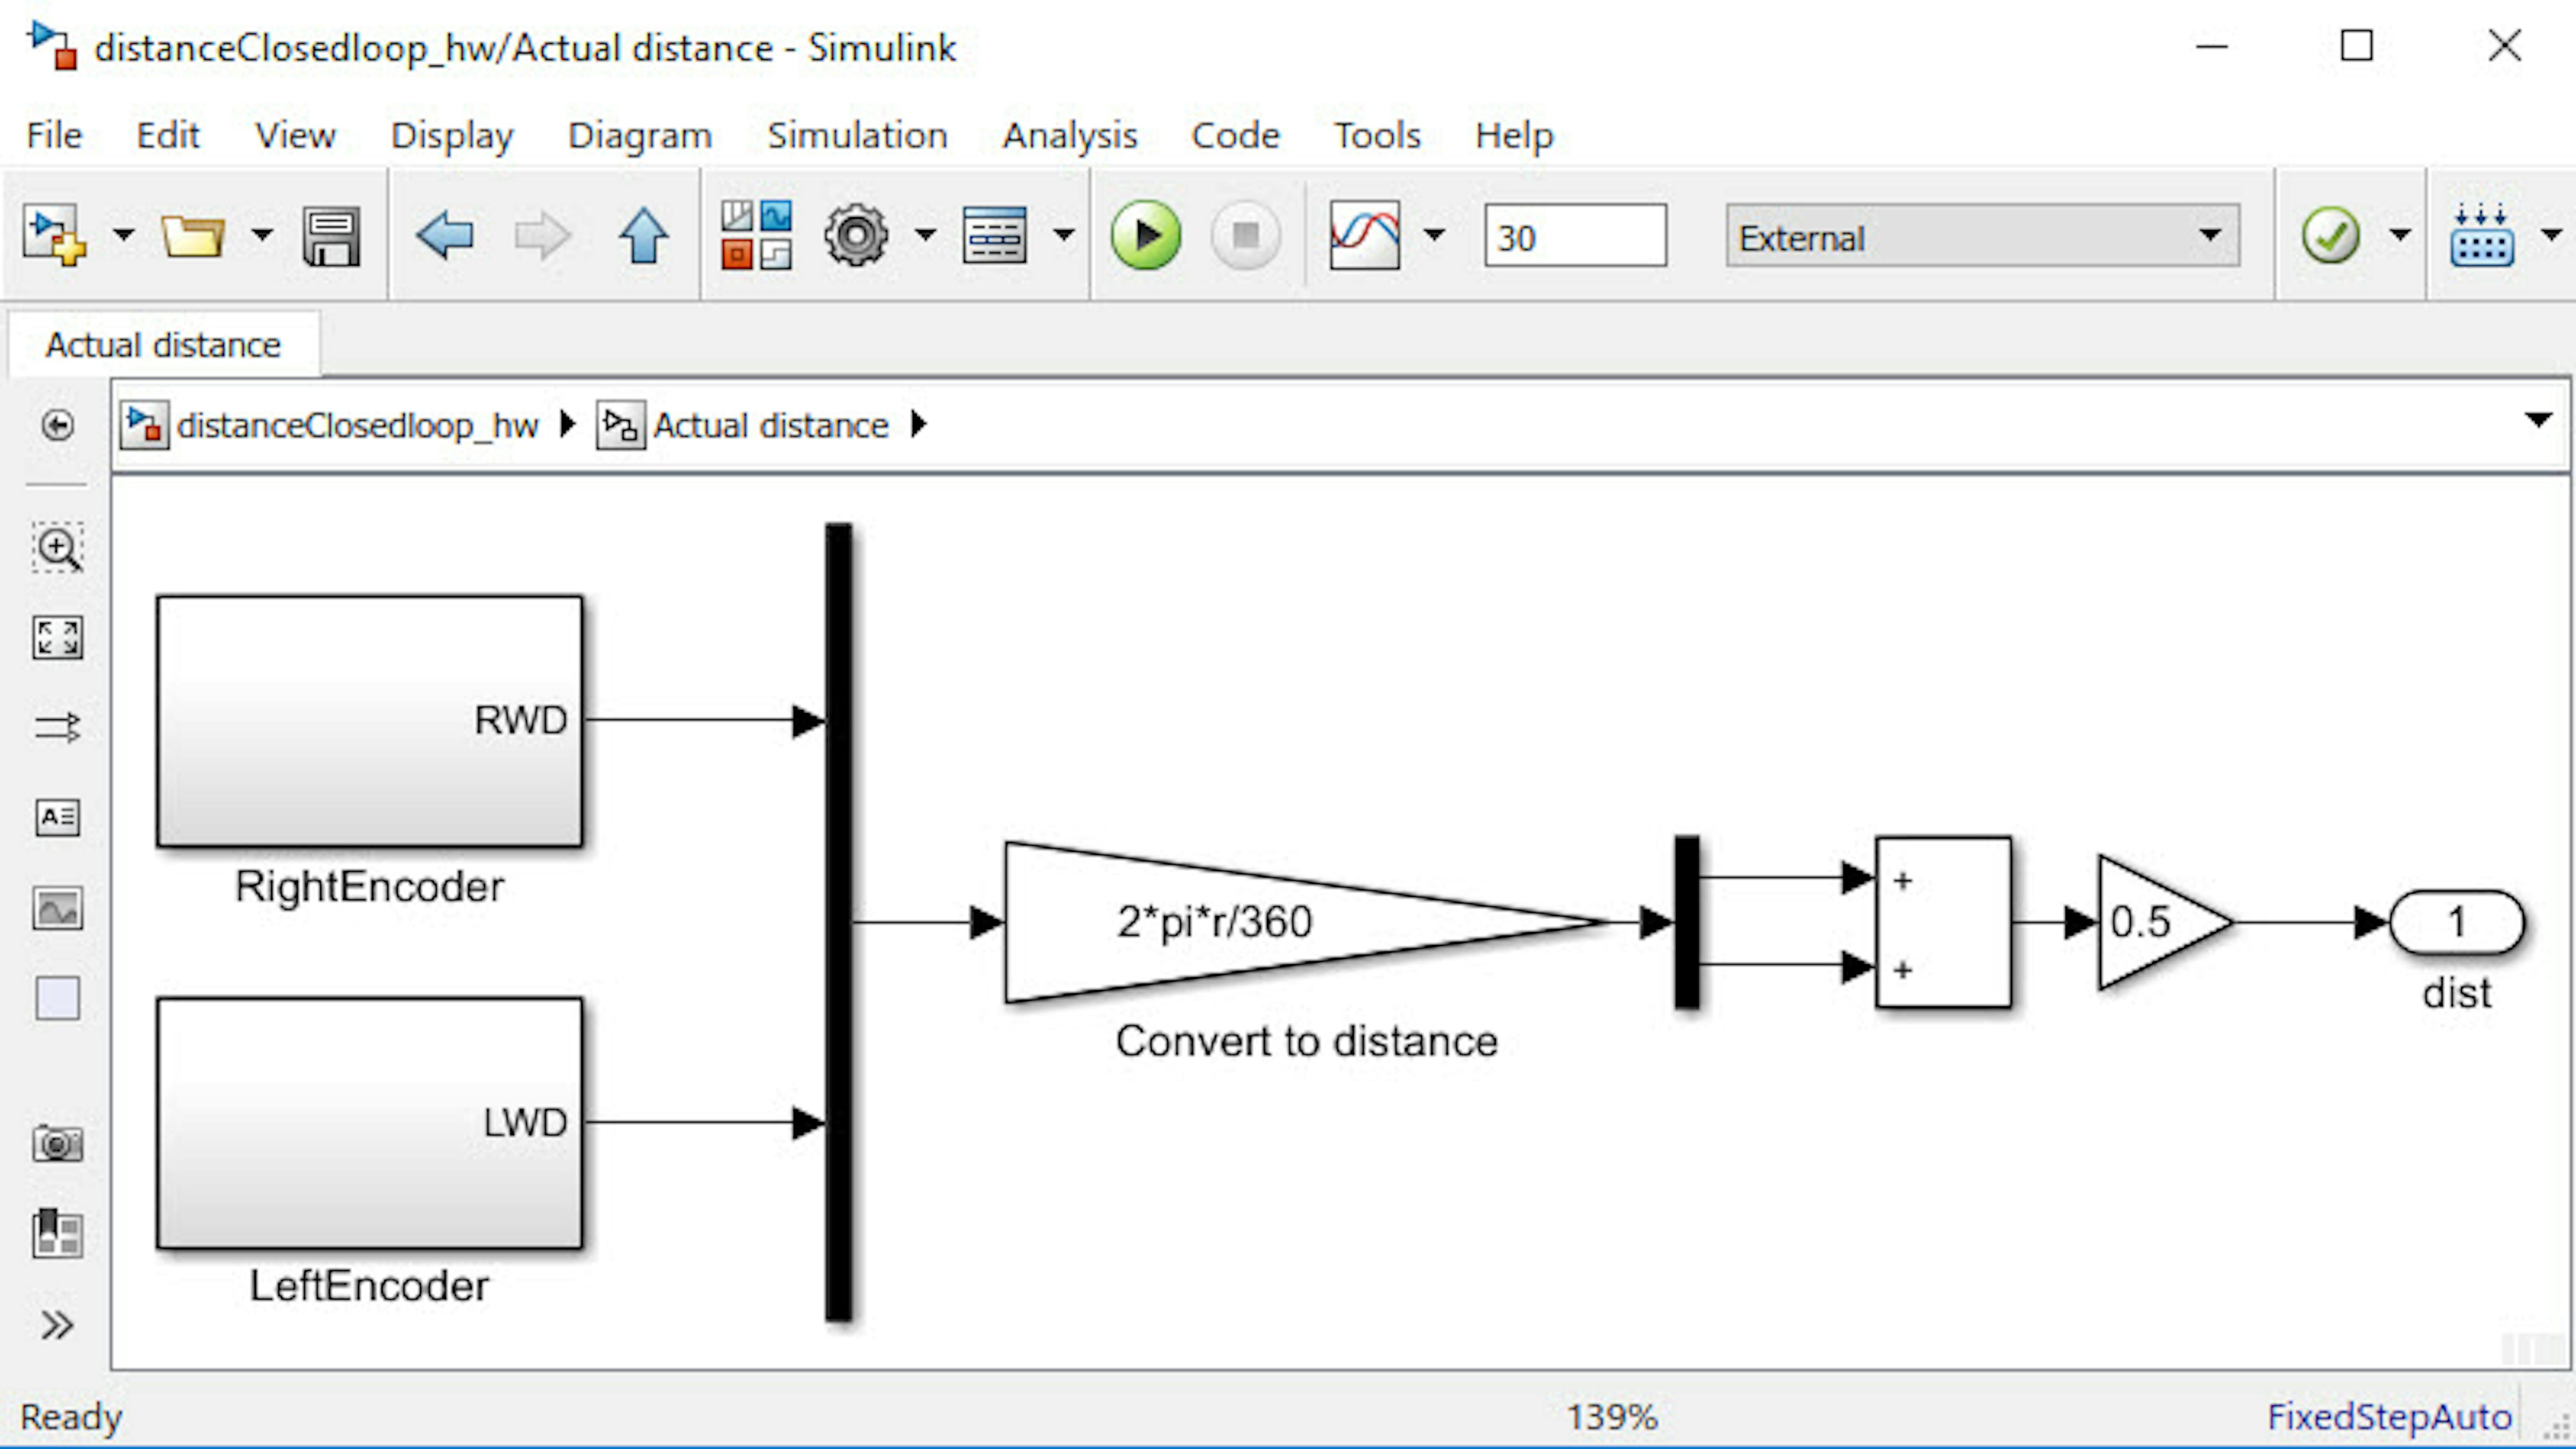Click the Fit to View palette icon
The height and width of the screenshot is (1449, 2576).
click(58, 638)
